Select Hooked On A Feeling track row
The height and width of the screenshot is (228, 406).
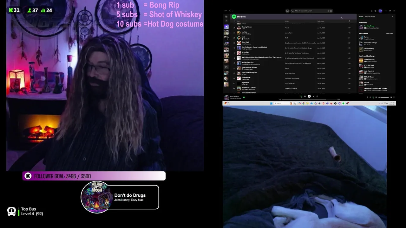(x=292, y=88)
